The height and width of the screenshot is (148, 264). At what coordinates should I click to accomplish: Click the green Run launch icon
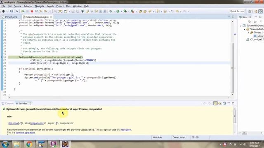[118, 11]
